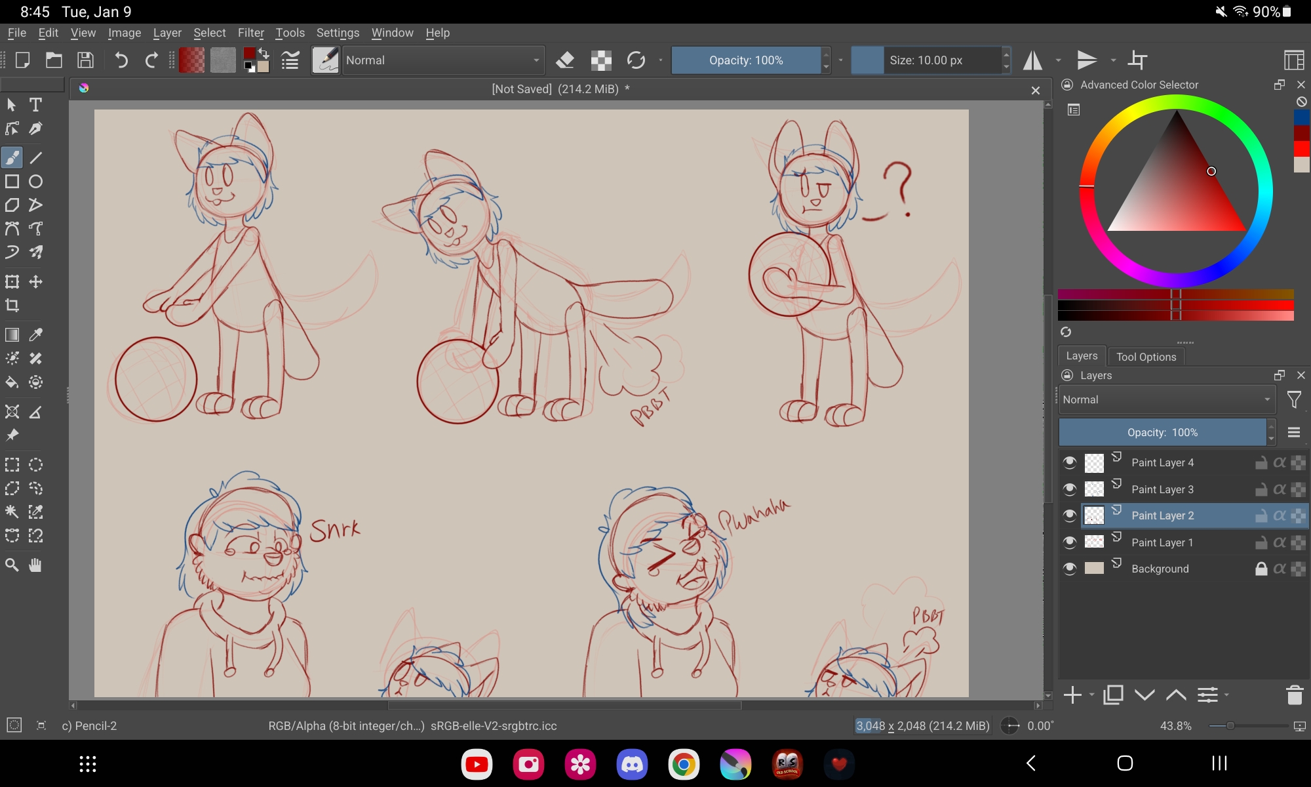Open Discord from the taskbar
Image resolution: width=1311 pixels, height=787 pixels.
pos(631,764)
